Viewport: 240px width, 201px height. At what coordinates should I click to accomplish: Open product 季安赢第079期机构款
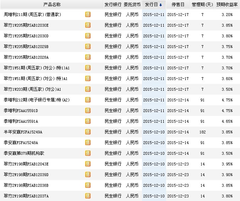click(x=24, y=153)
